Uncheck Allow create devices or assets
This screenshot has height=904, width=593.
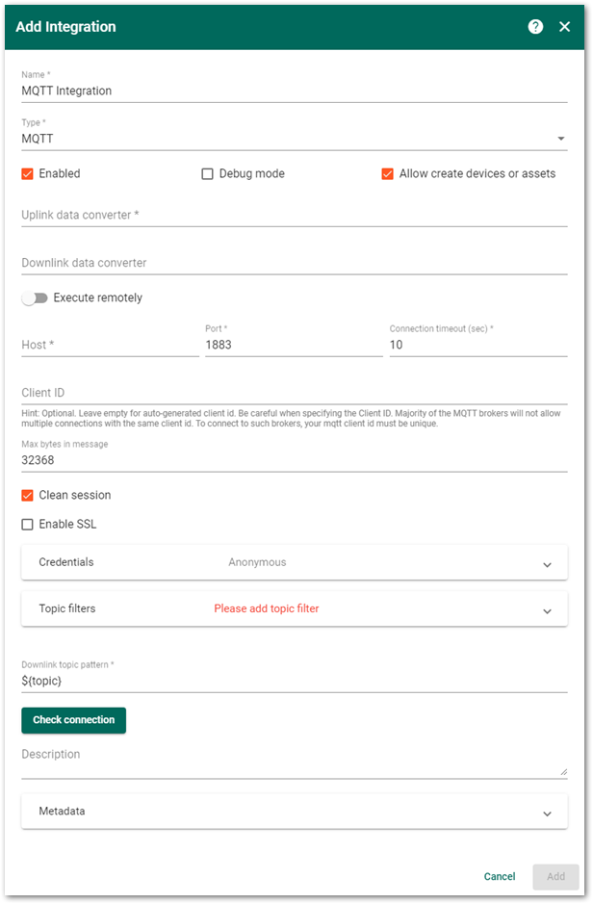(x=388, y=173)
